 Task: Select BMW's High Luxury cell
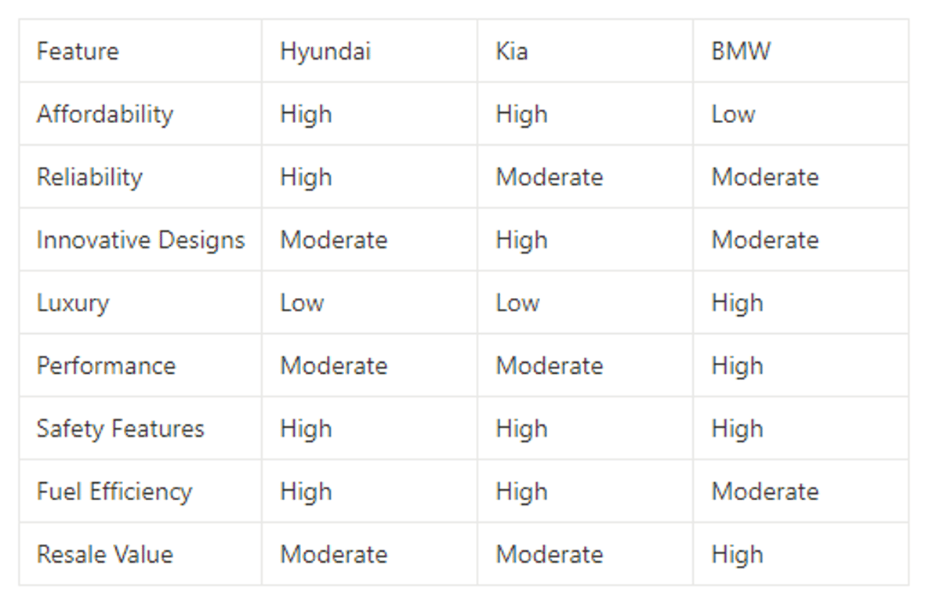(x=801, y=303)
